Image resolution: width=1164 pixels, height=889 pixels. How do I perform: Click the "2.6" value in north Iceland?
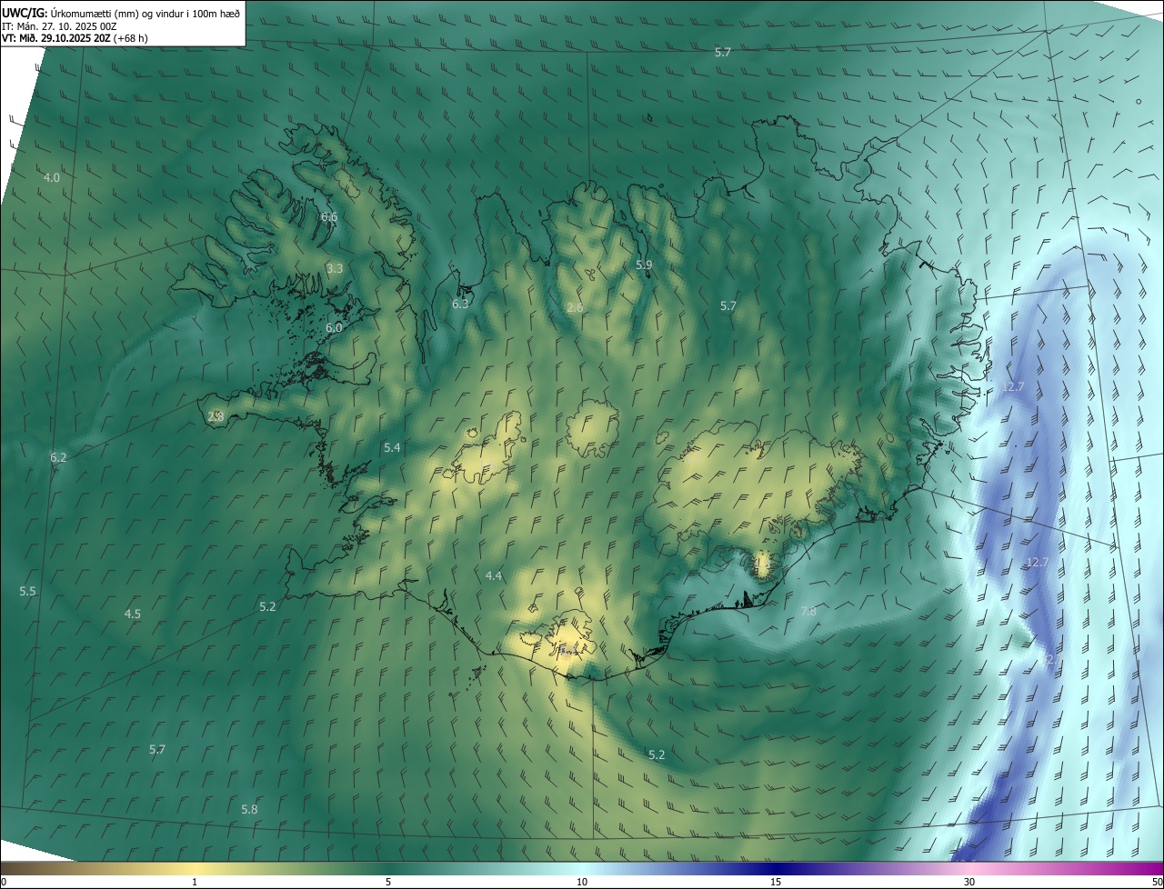[575, 308]
